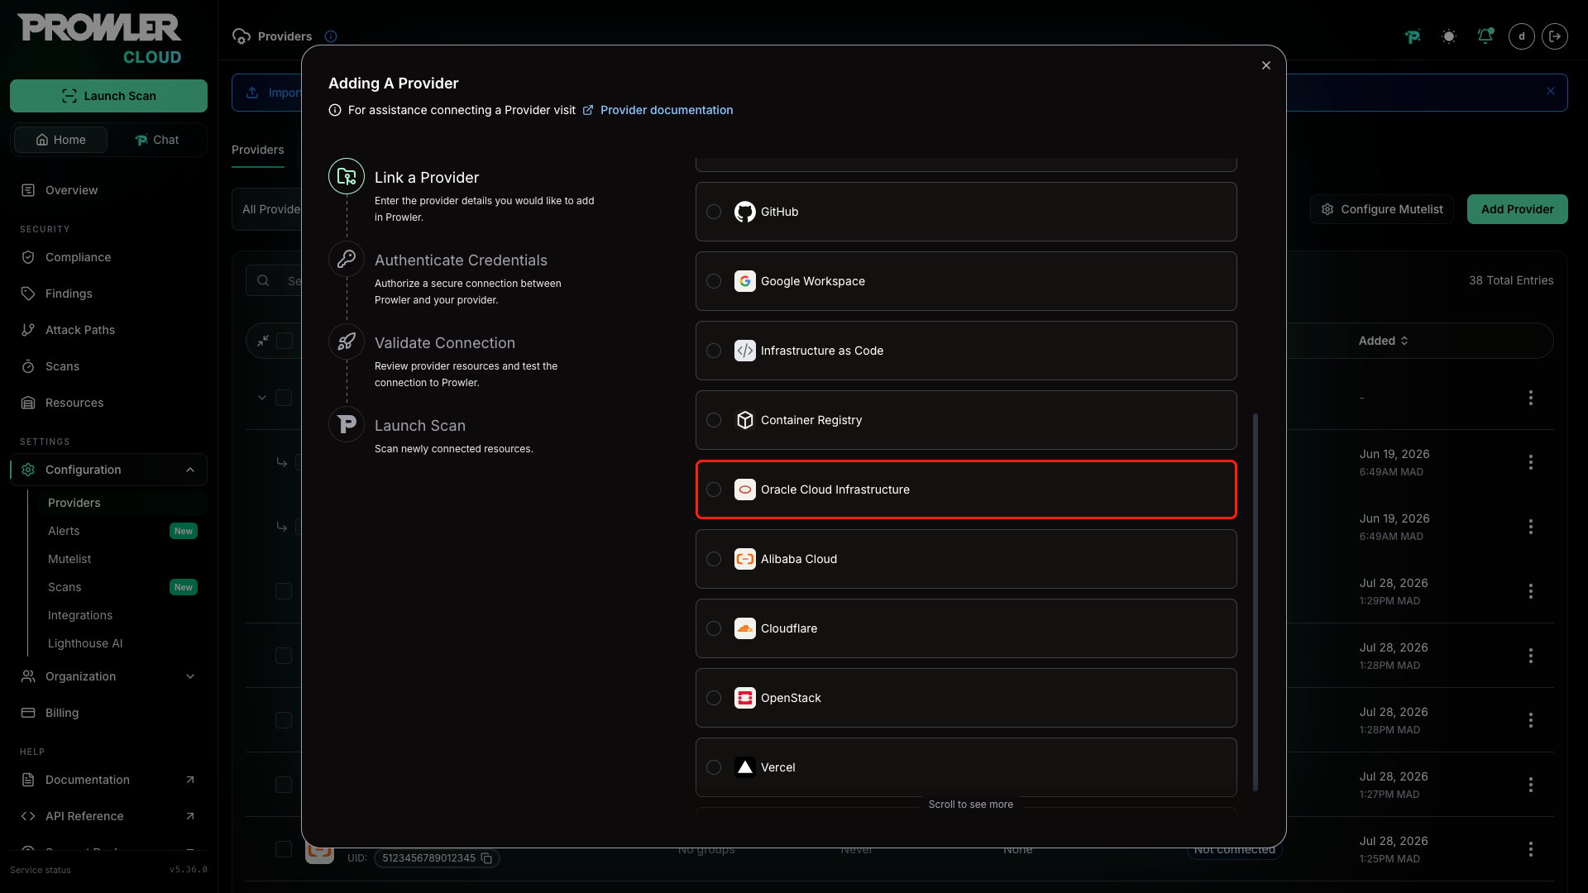Switch to the Chat tab
The image size is (1588, 893).
(156, 140)
